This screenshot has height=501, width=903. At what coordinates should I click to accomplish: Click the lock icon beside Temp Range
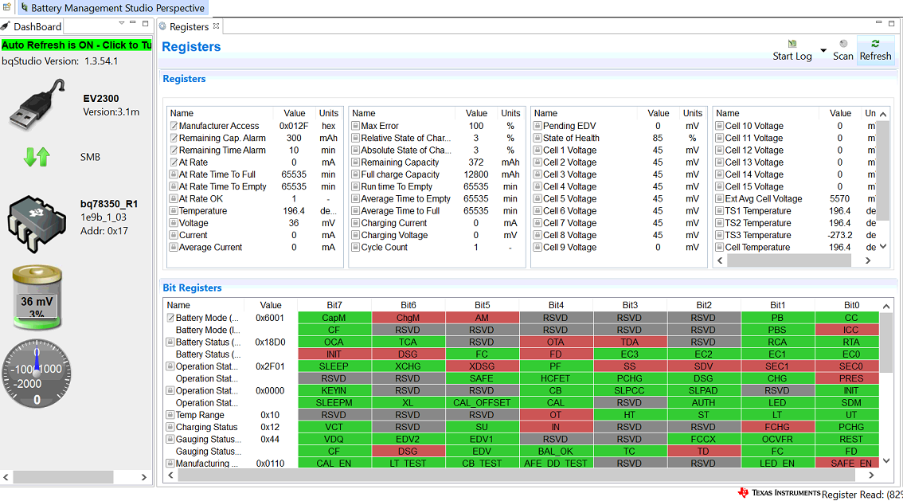coord(170,415)
